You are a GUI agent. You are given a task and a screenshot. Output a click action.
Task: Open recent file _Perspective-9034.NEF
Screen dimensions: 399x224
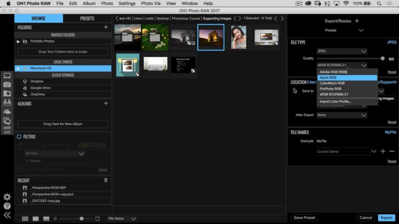(48, 188)
